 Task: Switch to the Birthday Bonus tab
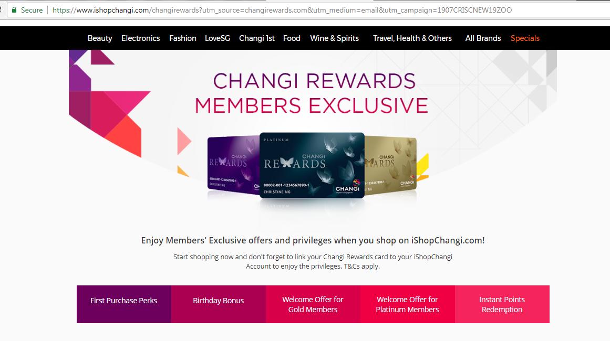pos(218,304)
